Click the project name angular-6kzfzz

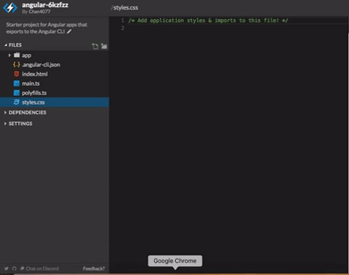[x=45, y=5]
